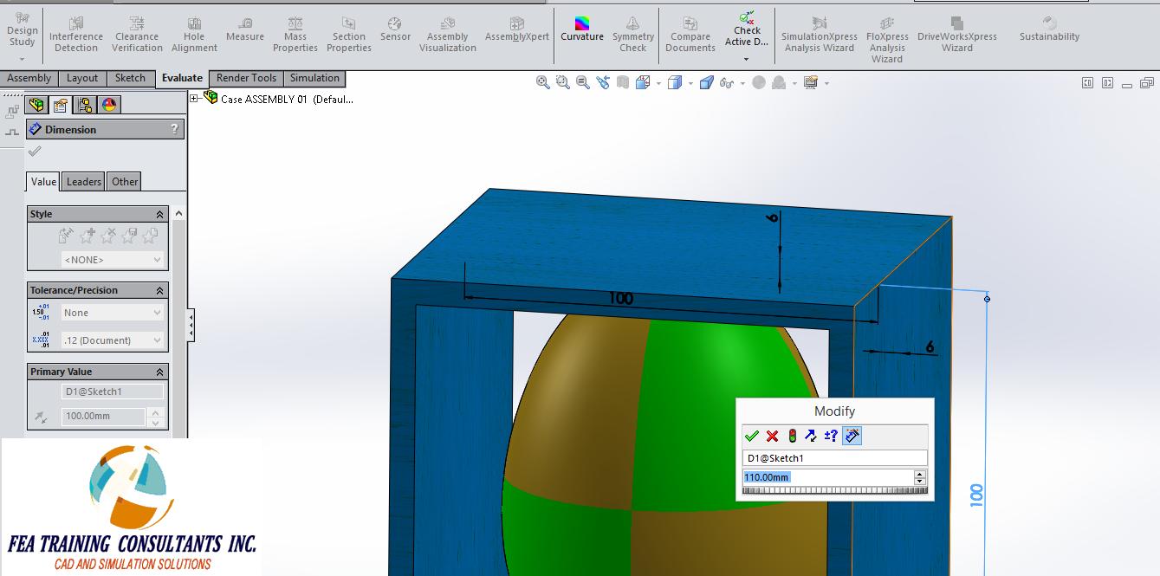
Task: Open Clearance Verification tool
Action: click(137, 35)
